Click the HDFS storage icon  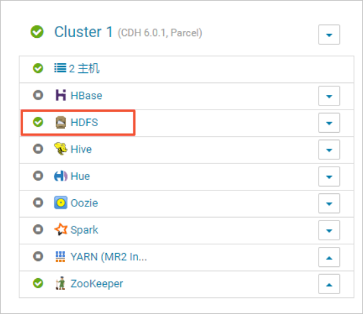click(x=60, y=122)
